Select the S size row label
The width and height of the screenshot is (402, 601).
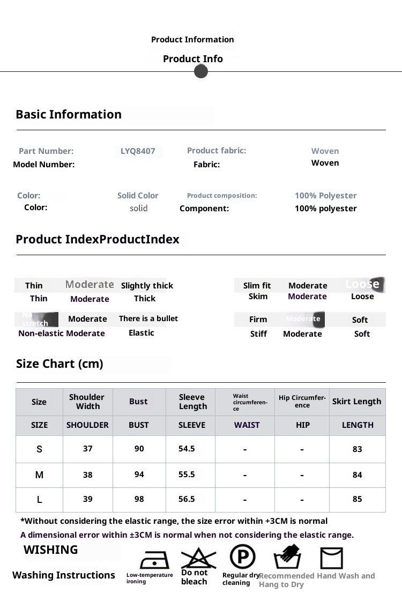coord(39,450)
